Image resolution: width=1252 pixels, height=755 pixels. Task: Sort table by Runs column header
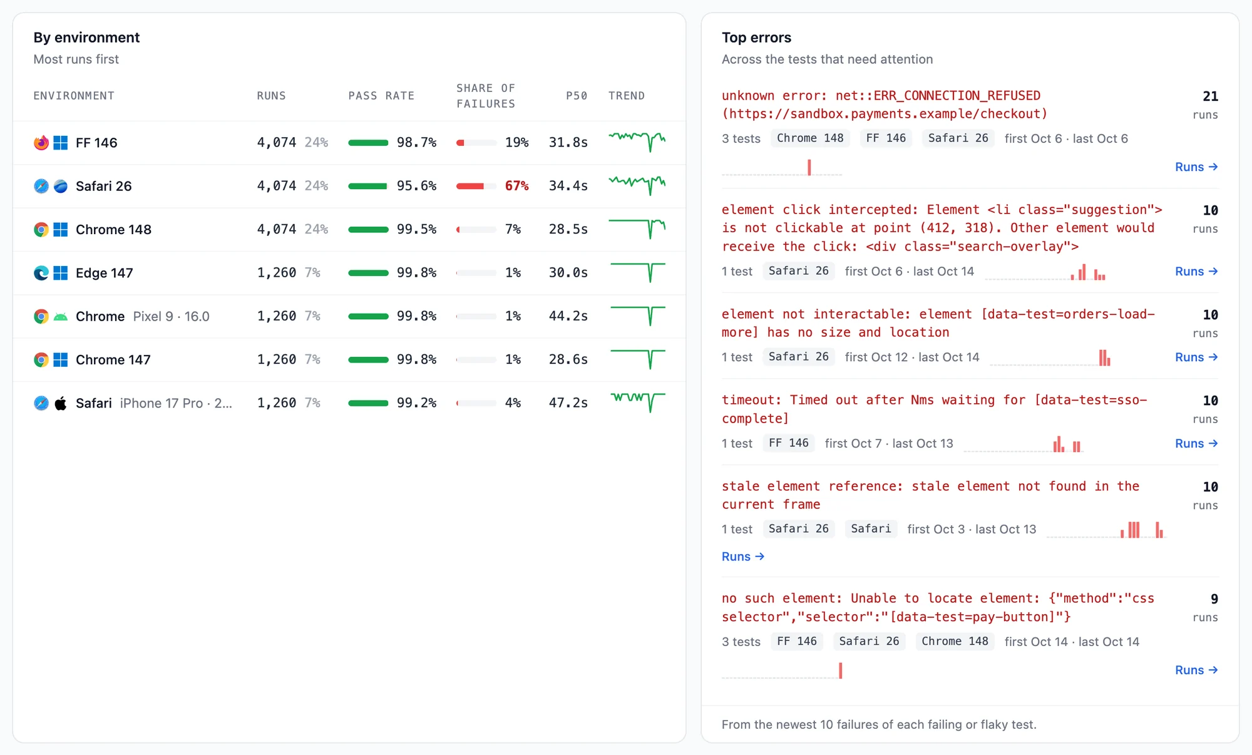click(x=271, y=96)
